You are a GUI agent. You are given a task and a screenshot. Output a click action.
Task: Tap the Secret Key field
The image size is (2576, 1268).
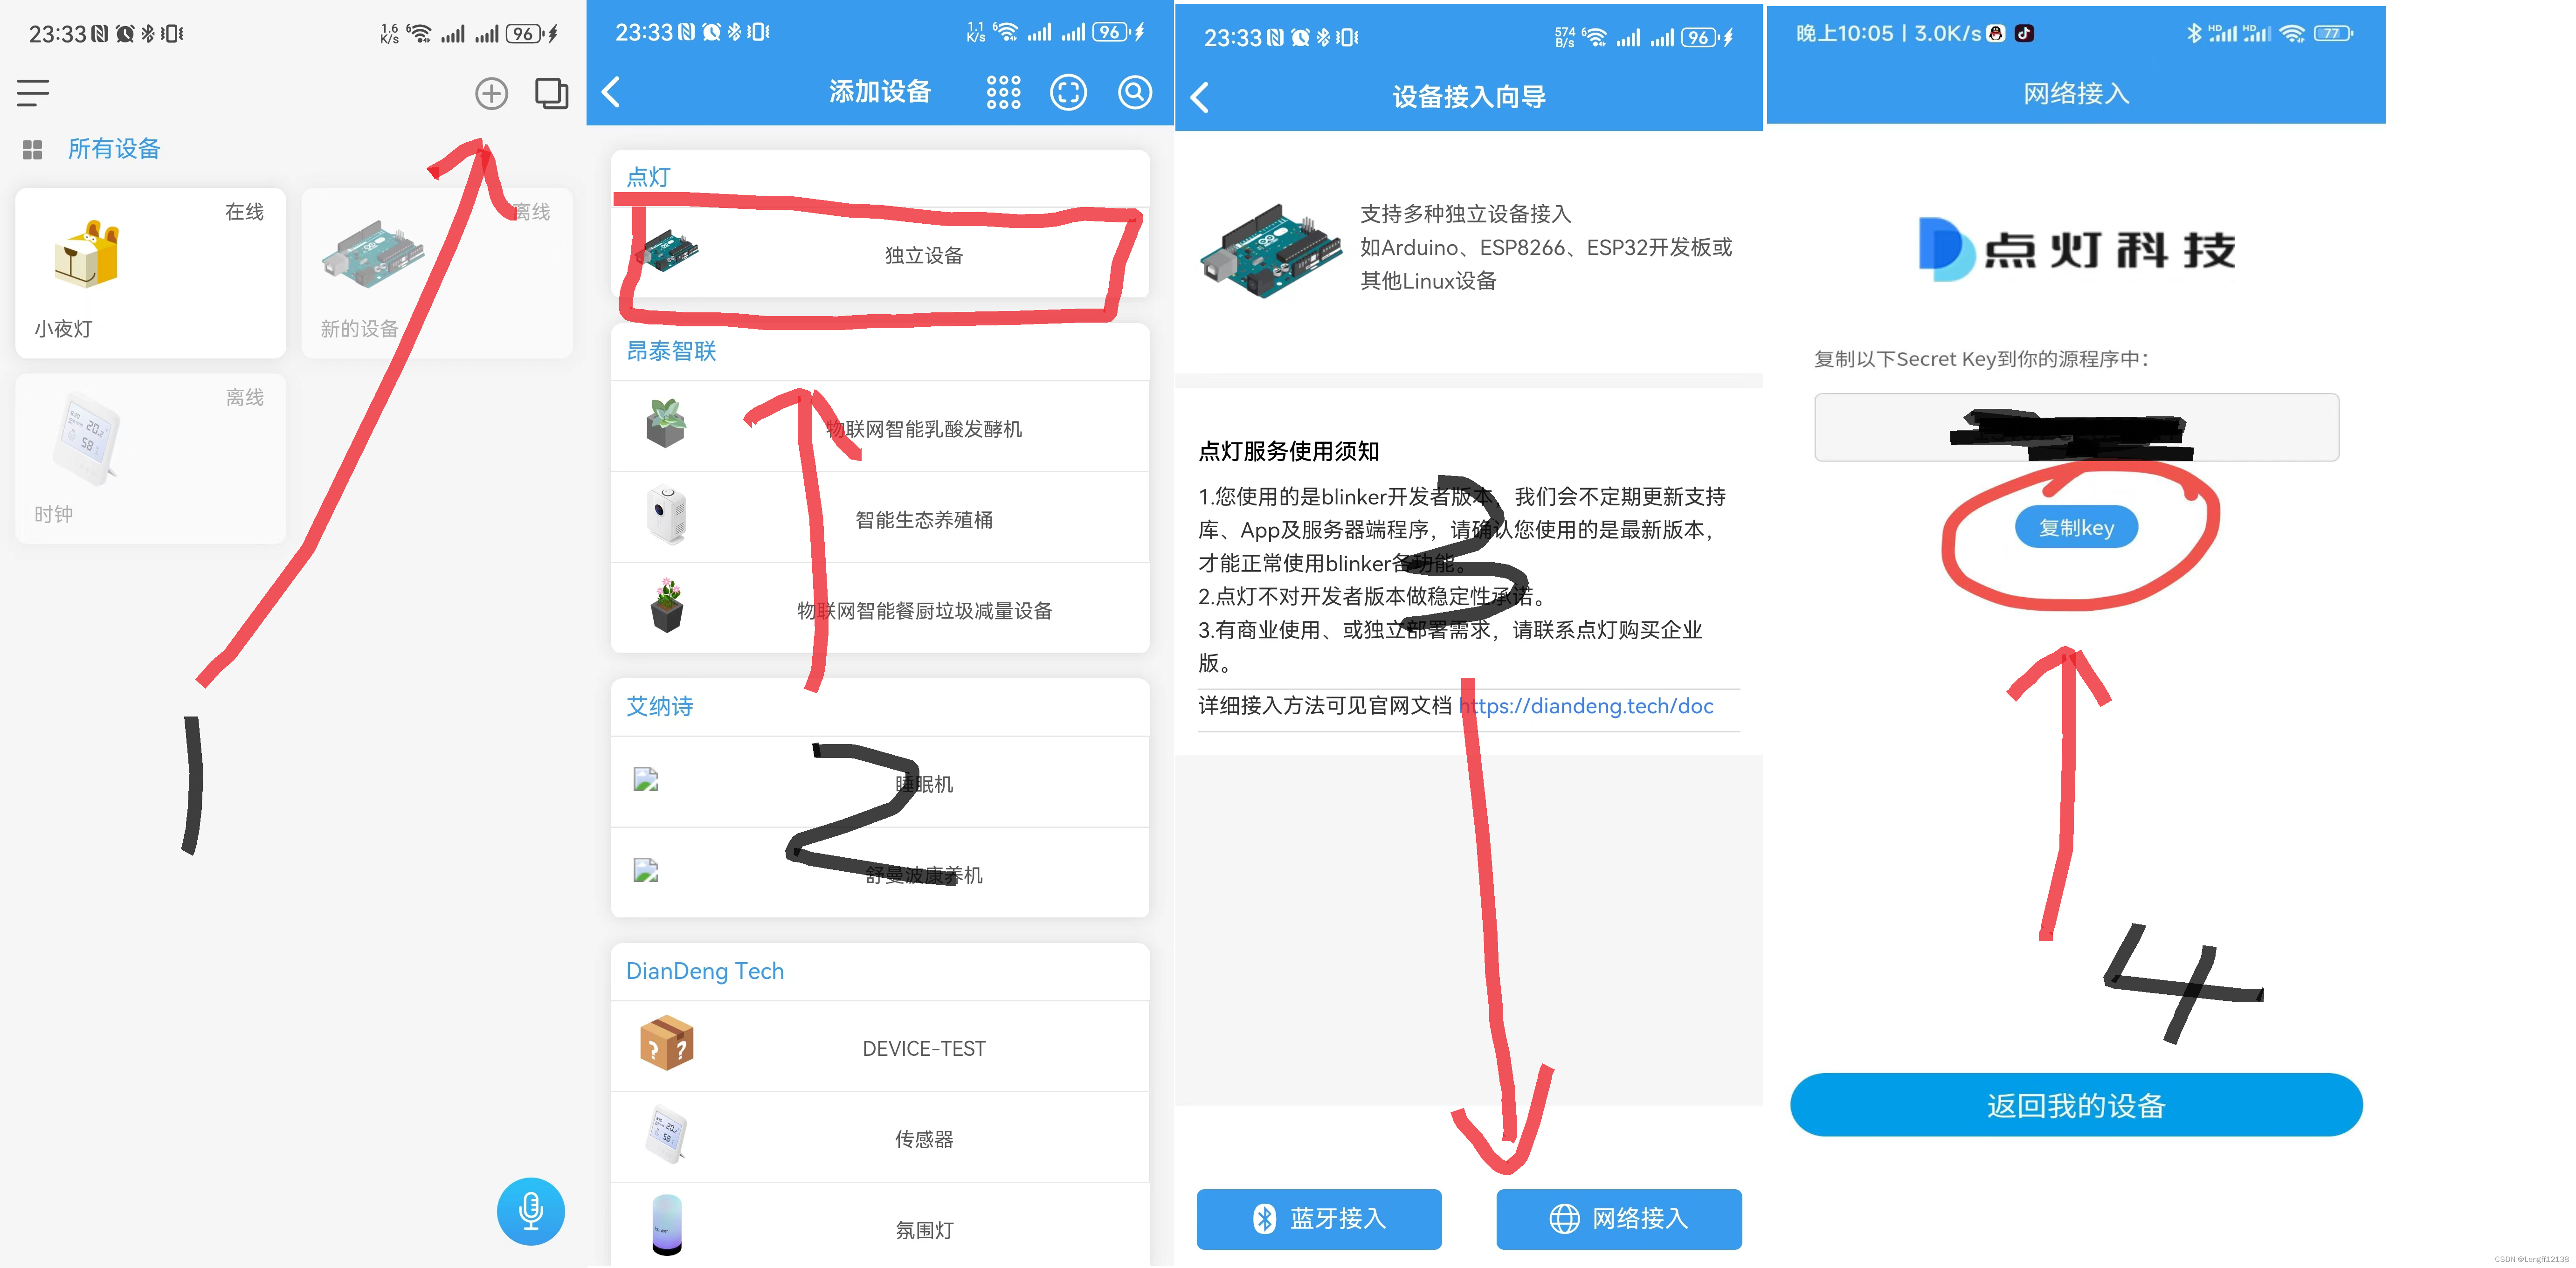click(x=2076, y=427)
